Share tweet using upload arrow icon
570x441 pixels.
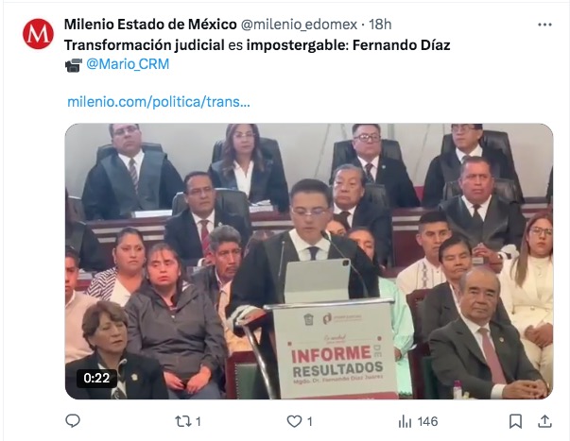click(544, 421)
